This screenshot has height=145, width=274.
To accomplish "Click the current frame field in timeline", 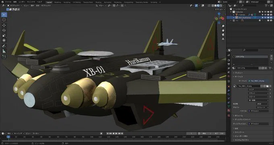I will point(191,133).
